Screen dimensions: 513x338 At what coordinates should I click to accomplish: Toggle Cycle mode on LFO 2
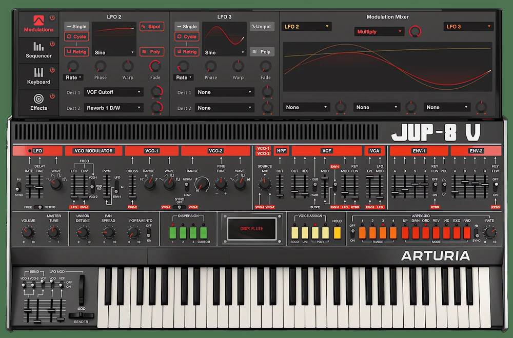76,36
